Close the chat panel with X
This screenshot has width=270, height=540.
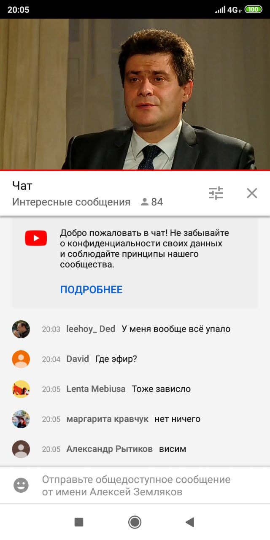252,193
